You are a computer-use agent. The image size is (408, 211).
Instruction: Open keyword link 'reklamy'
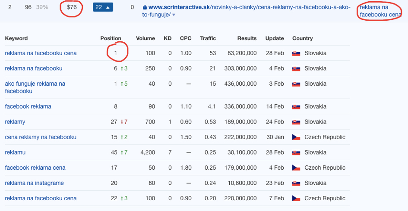(15, 122)
